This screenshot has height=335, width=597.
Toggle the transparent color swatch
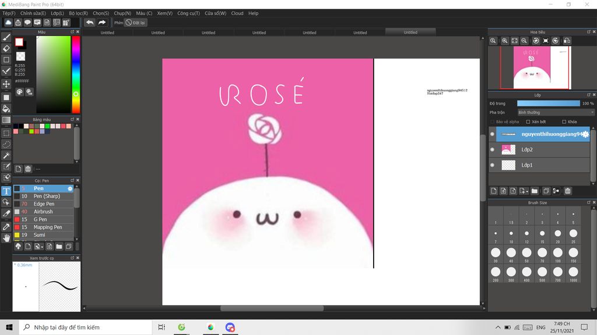tap(20, 56)
